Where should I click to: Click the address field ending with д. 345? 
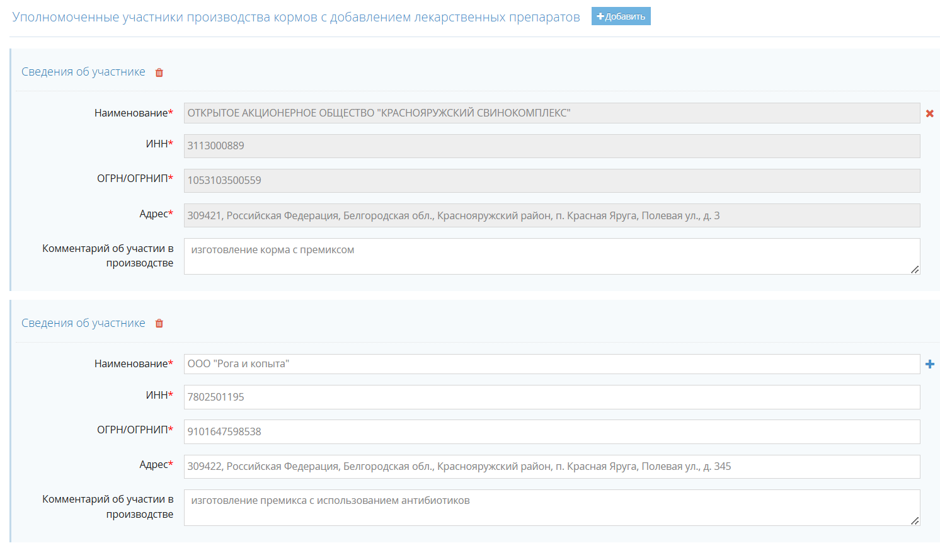(x=551, y=467)
